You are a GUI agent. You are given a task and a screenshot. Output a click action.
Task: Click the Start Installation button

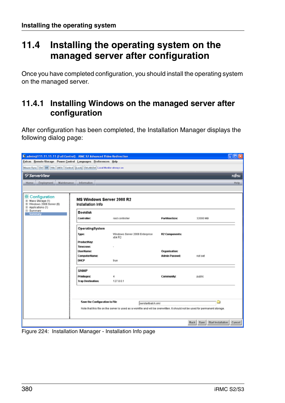tap(218, 322)
